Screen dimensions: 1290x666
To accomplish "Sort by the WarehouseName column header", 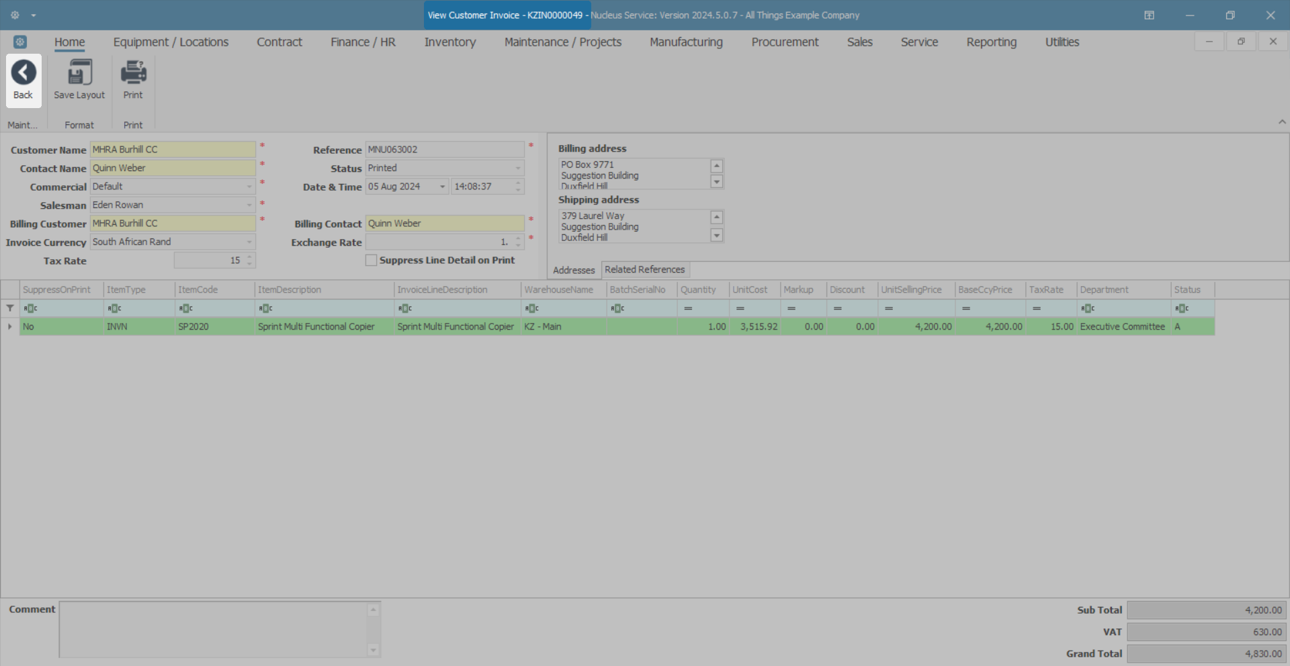I will (x=564, y=290).
